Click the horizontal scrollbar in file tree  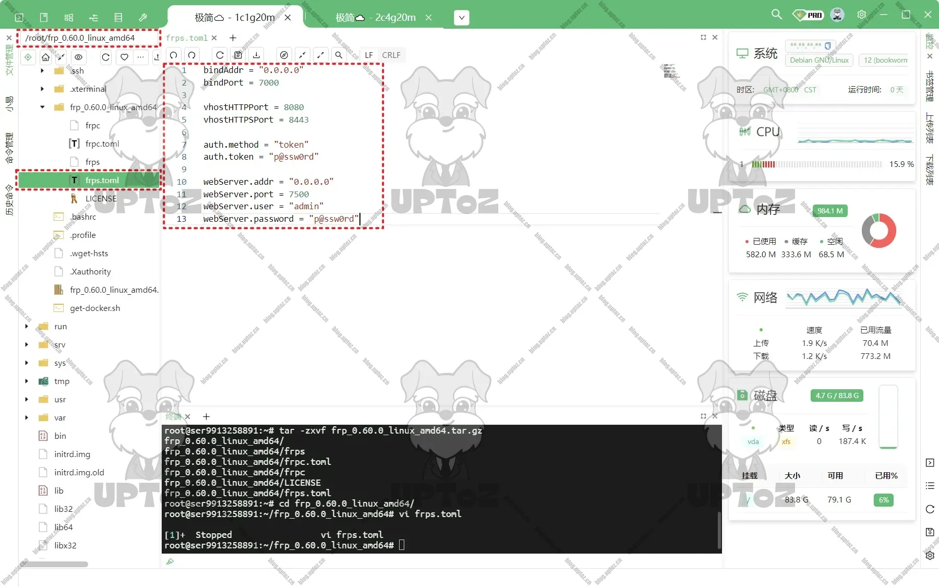click(x=55, y=564)
